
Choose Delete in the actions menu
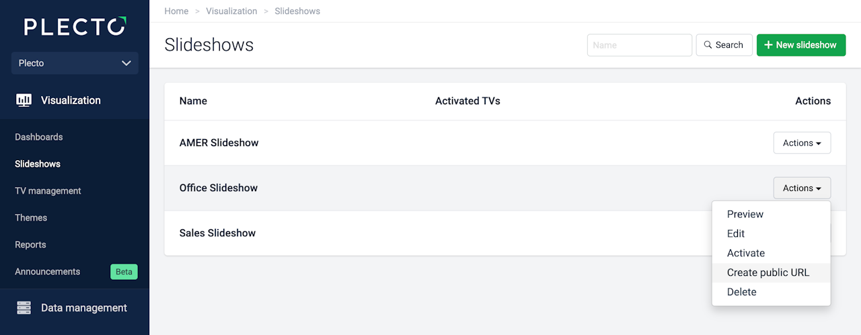(x=742, y=293)
